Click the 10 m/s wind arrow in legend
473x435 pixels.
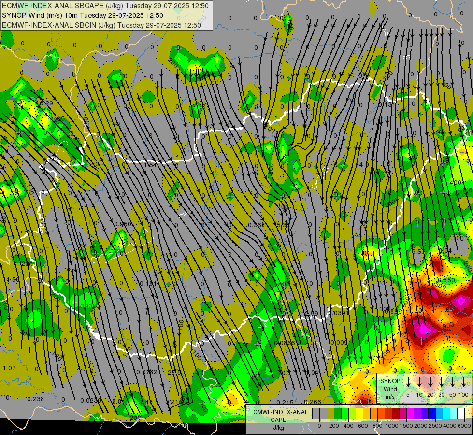[x=419, y=381]
